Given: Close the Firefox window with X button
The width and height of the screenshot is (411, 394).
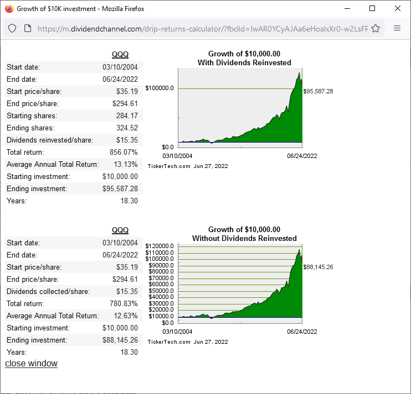Looking at the screenshot, I should [x=398, y=8].
